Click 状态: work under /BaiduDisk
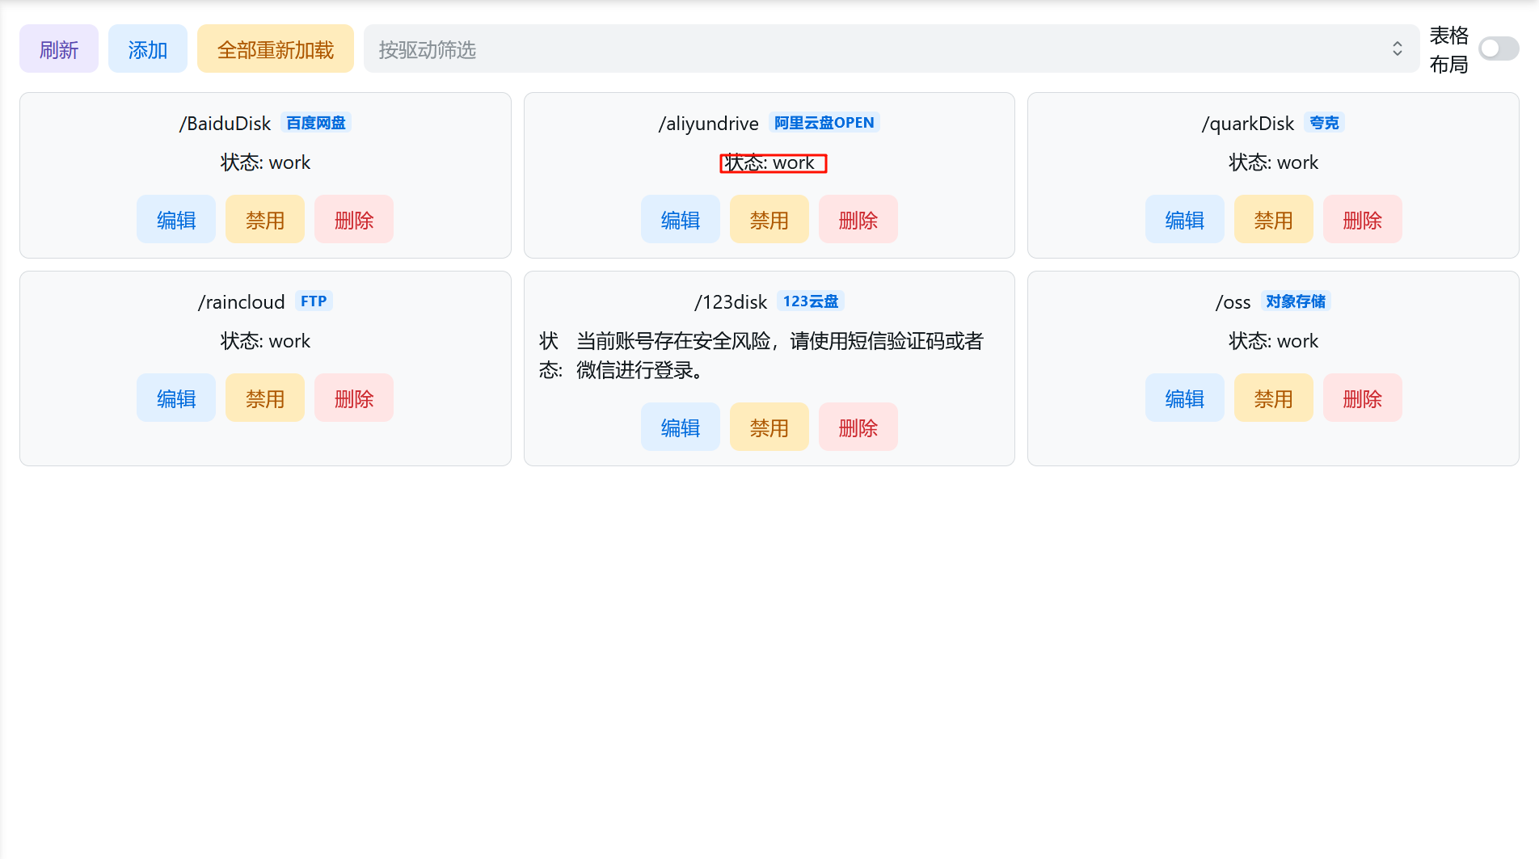This screenshot has height=859, width=1539. tap(265, 162)
